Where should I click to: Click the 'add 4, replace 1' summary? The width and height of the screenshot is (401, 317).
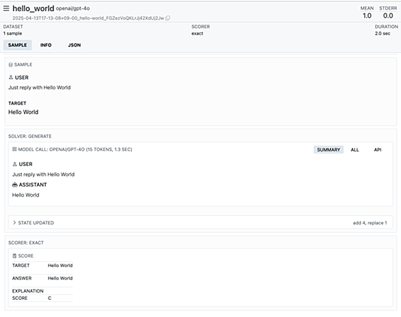370,223
